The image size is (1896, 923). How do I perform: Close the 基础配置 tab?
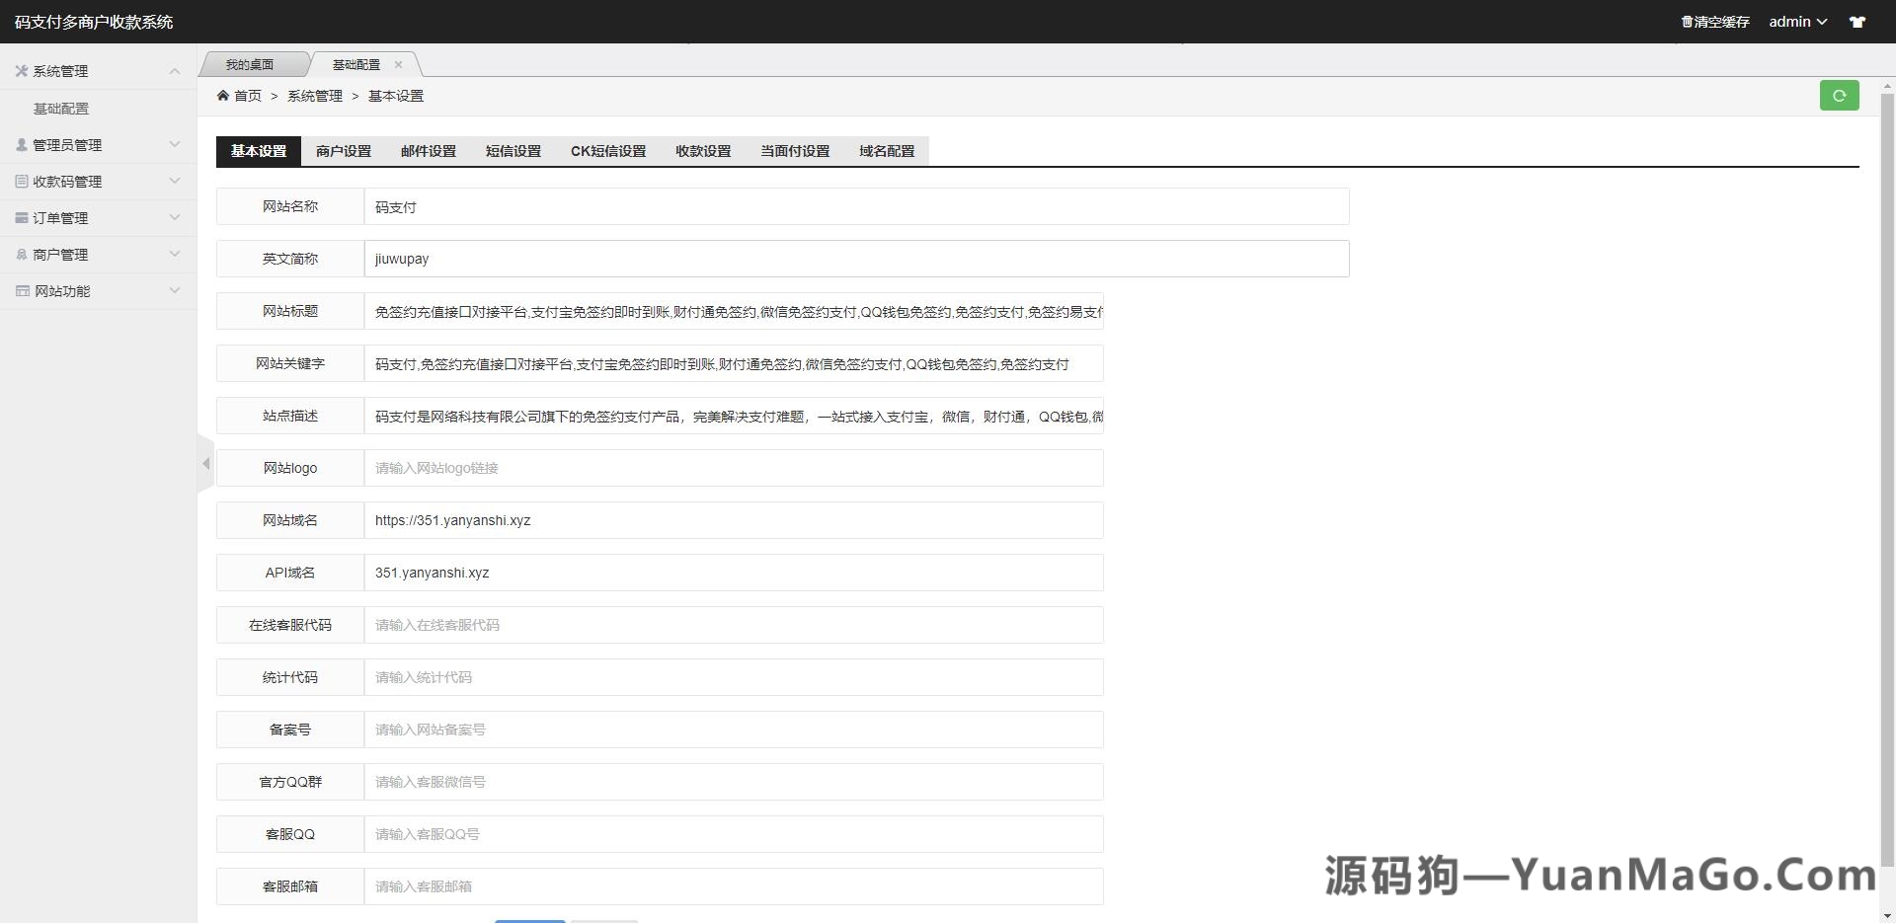(398, 64)
